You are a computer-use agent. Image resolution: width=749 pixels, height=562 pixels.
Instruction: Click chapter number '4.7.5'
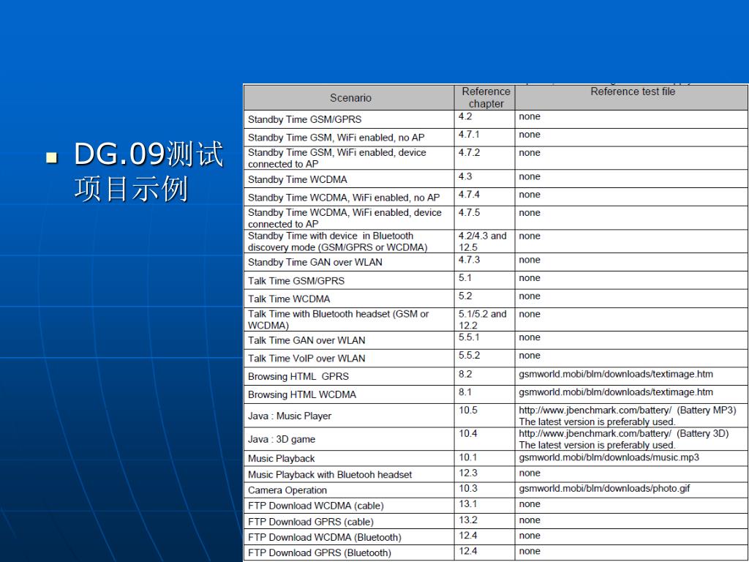(x=469, y=213)
